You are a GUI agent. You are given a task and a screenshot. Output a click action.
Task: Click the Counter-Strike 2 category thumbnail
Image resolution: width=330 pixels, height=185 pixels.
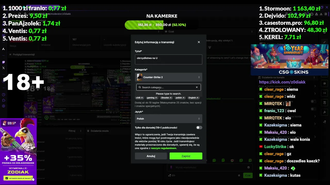tap(139, 77)
